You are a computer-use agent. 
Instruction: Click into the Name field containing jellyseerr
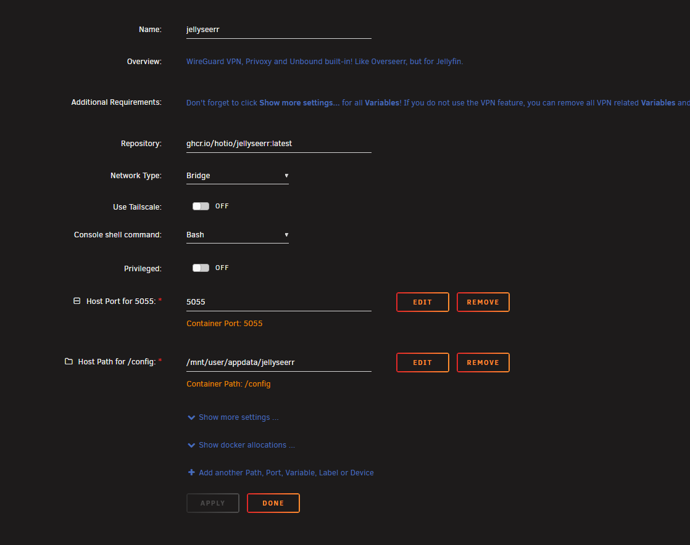(x=278, y=29)
